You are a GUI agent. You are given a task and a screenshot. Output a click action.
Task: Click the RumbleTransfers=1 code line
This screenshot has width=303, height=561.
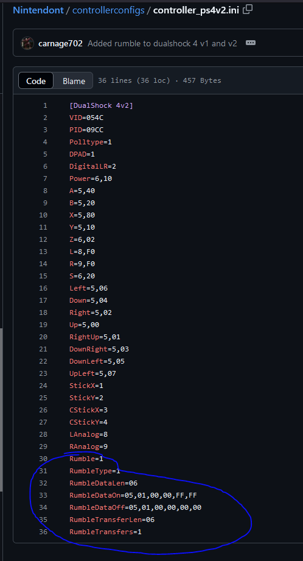[105, 532]
